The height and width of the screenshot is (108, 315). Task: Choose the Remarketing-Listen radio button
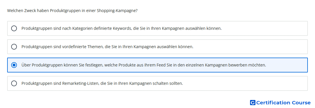click(14, 83)
